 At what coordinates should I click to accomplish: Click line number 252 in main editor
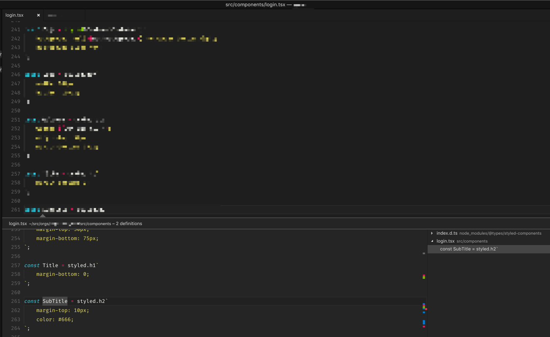point(15,129)
